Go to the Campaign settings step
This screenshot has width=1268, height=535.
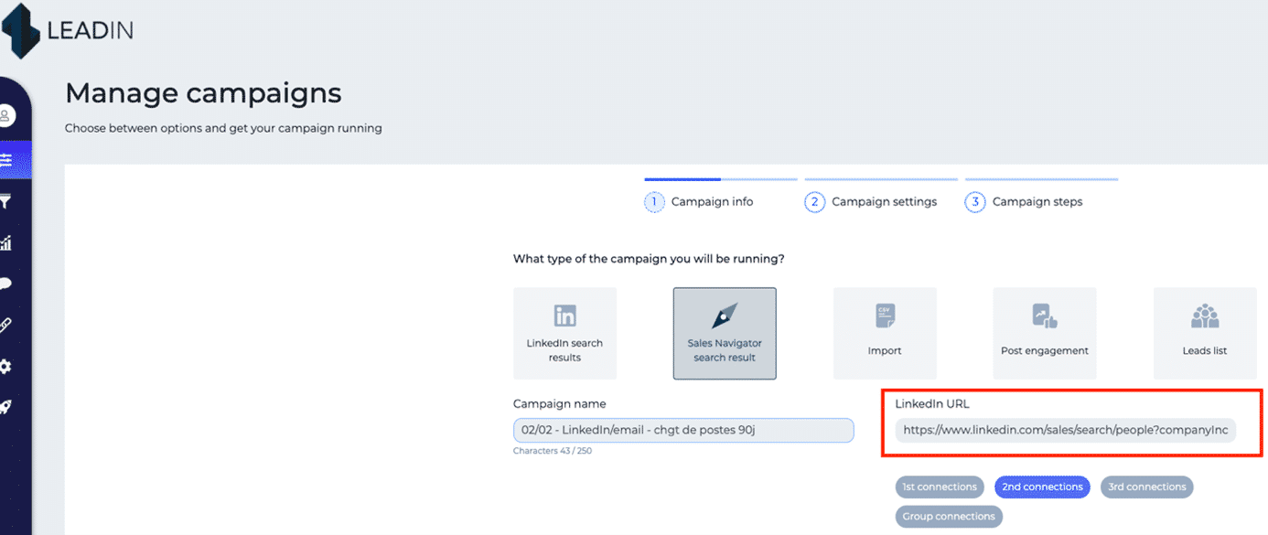(871, 202)
